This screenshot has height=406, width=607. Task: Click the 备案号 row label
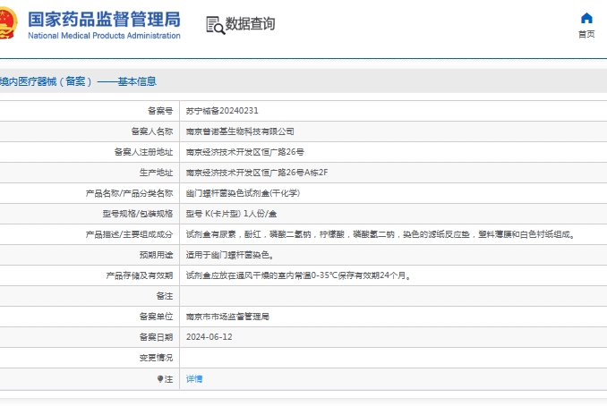click(160, 111)
